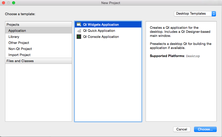222x137 pixels.
Task: Close the New Project dialog
Action: pos(4,3)
